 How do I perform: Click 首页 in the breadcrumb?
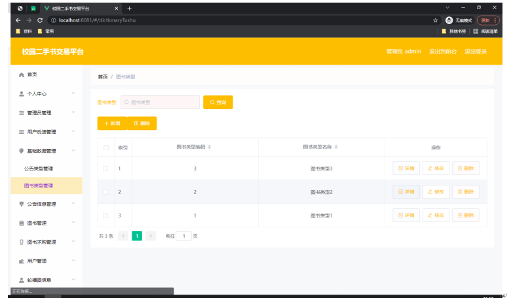coord(103,77)
